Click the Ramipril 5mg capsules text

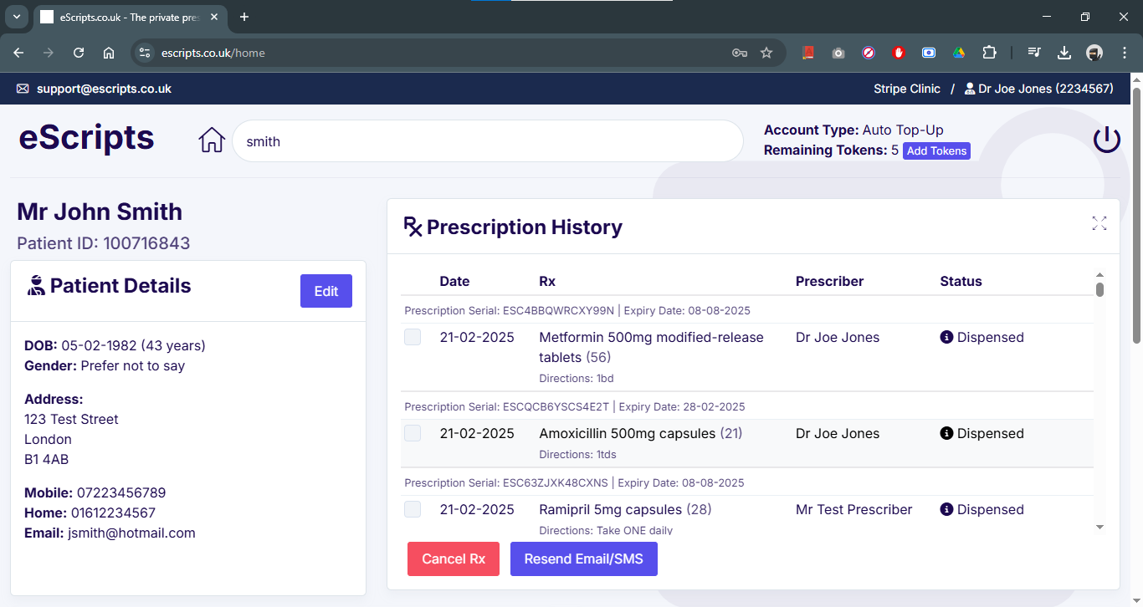tap(611, 509)
